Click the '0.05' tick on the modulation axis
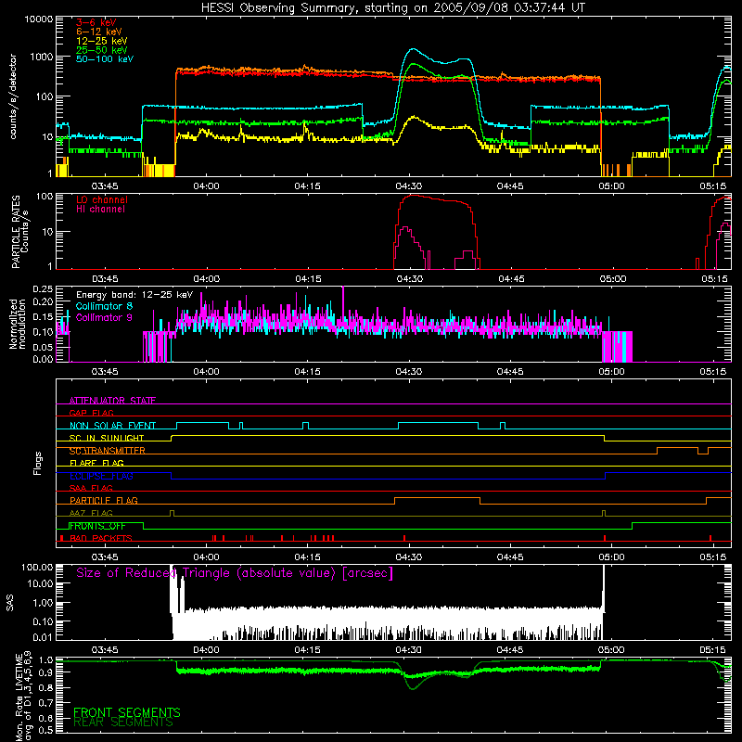The image size is (742, 742). [44, 347]
